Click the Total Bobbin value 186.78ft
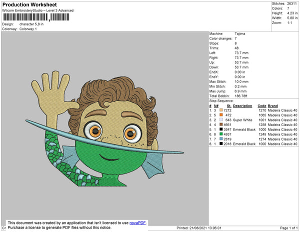 click(x=241, y=96)
